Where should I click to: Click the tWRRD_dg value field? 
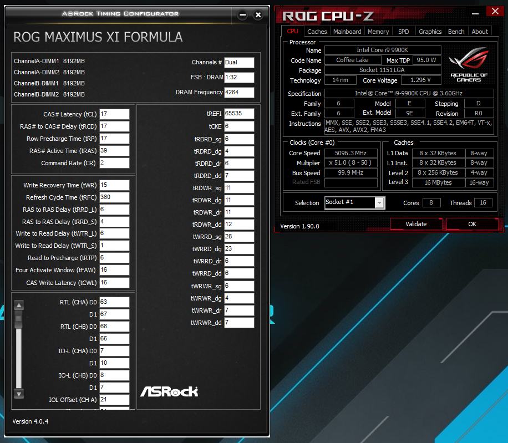[239, 249]
